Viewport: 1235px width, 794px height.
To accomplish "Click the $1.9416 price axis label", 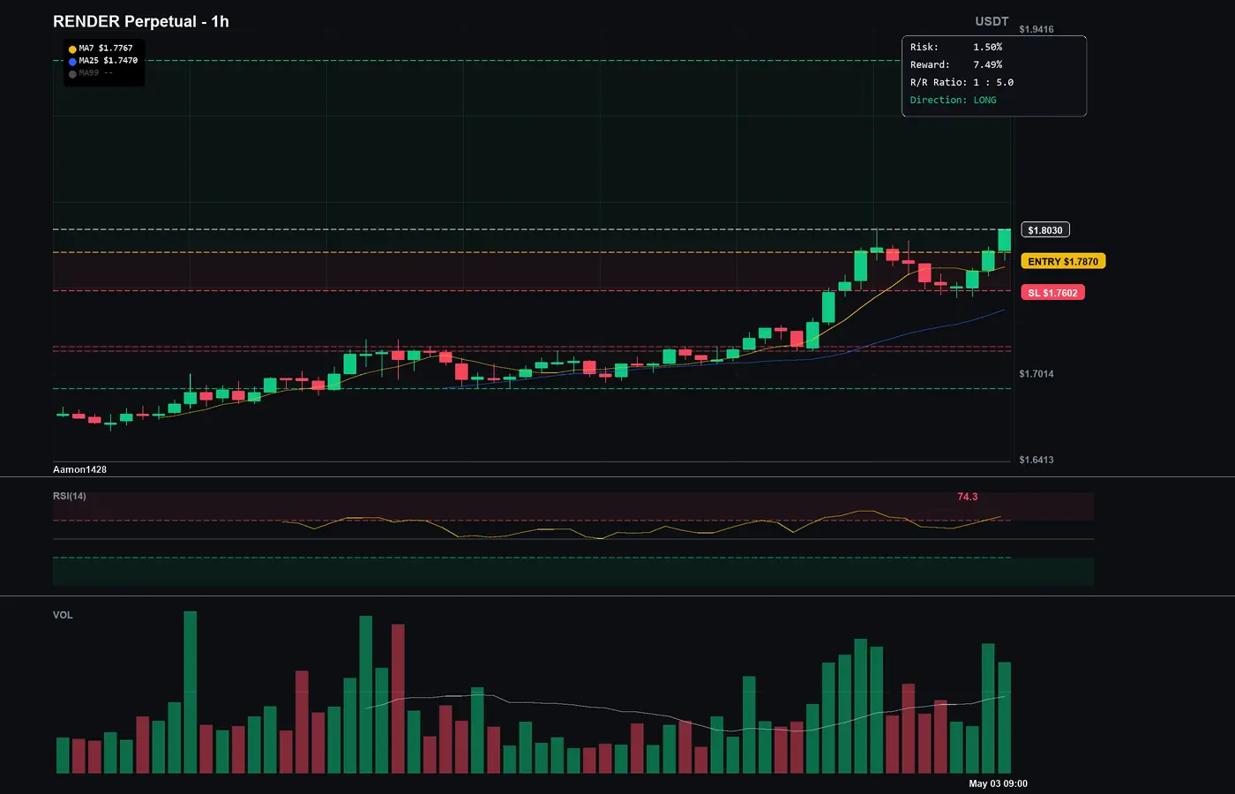I will point(1037,29).
